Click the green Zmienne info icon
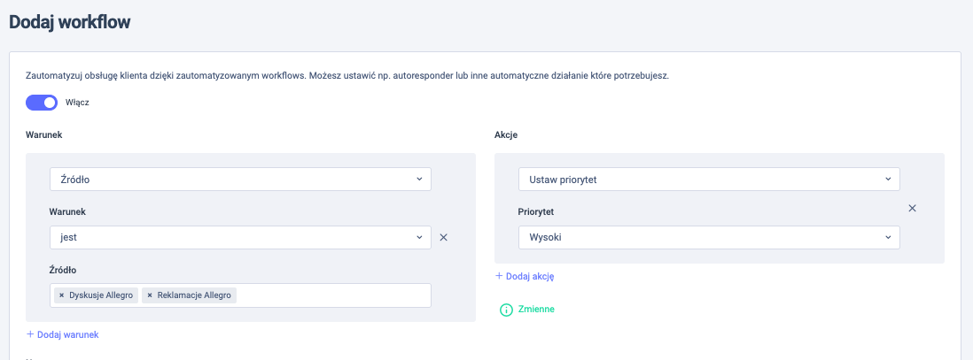This screenshot has width=973, height=360. point(506,310)
